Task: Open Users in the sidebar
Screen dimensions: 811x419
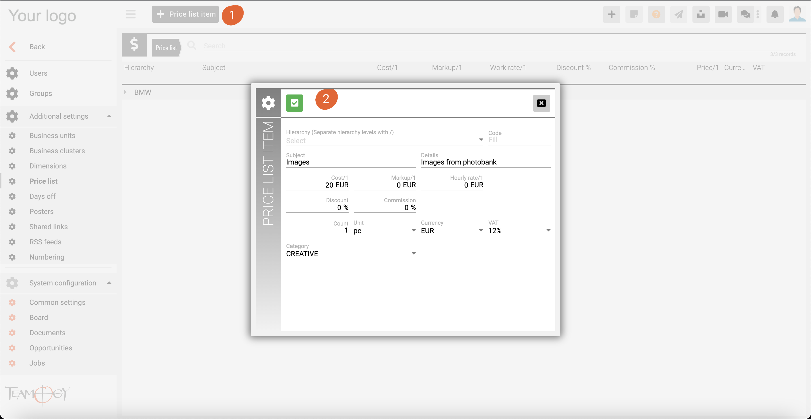Action: point(38,73)
